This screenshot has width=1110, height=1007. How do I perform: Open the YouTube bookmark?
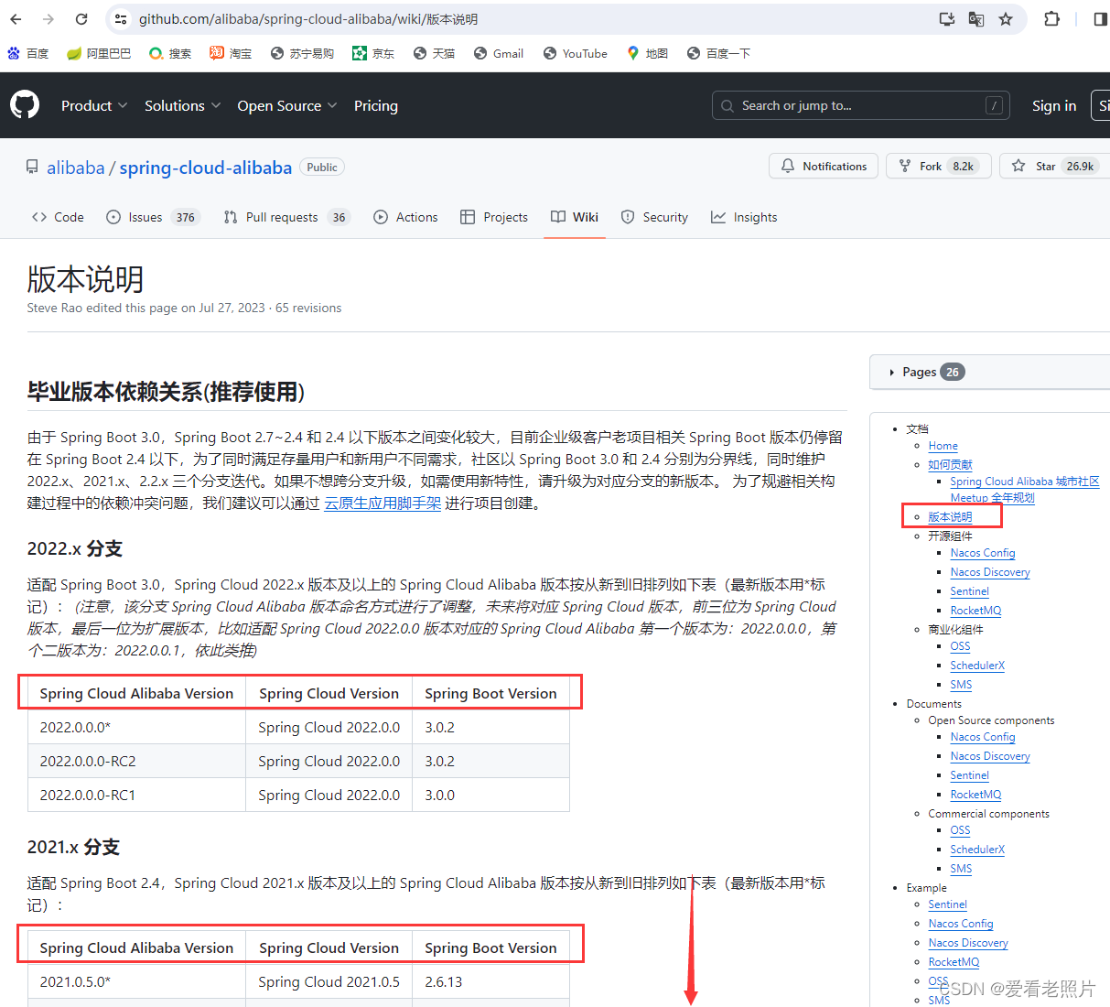click(576, 53)
